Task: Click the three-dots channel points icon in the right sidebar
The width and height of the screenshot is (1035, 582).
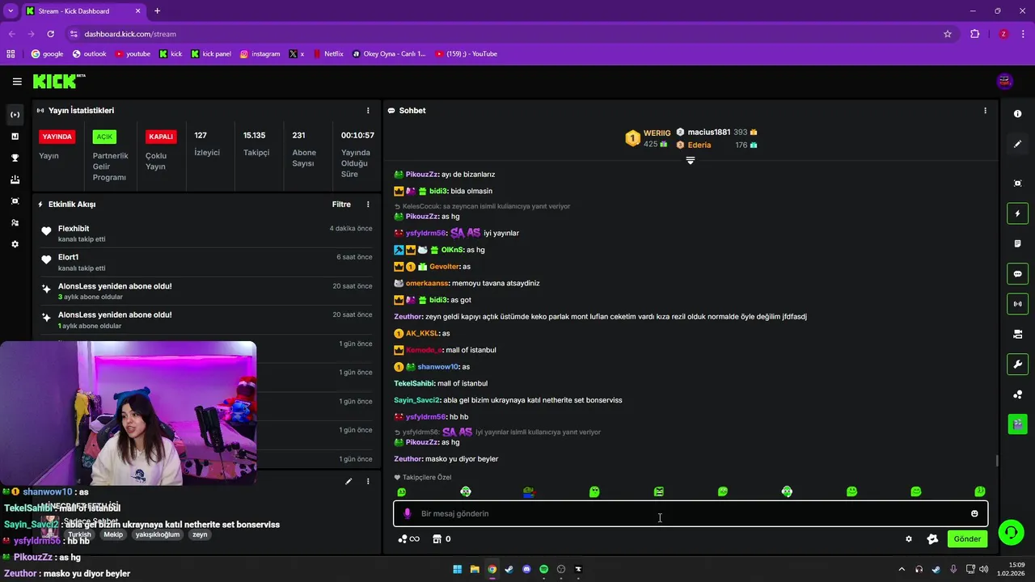Action: click(x=1017, y=394)
